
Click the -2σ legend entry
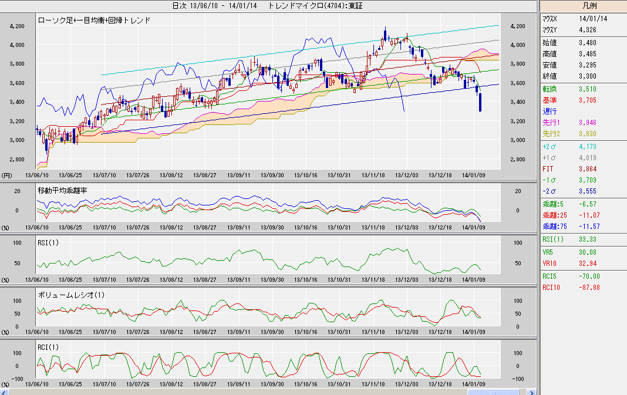[x=551, y=191]
